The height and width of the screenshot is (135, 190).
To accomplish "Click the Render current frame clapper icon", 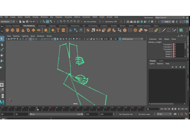I will click(x=131, y=22).
